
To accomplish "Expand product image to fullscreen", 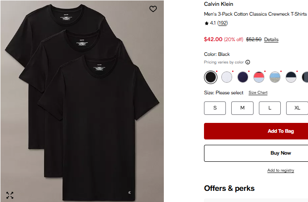I will [10, 195].
